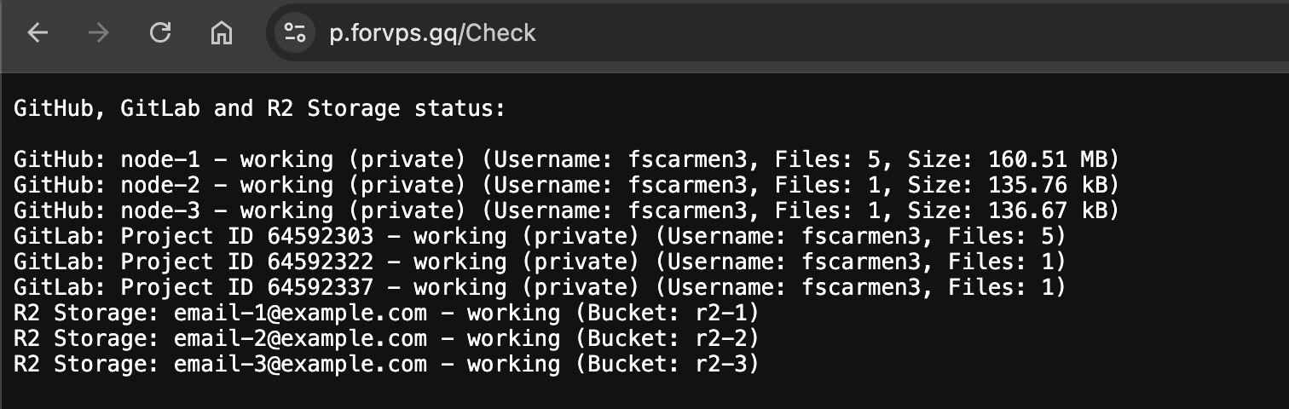Click the GitHub node-3 status line

click(565, 210)
